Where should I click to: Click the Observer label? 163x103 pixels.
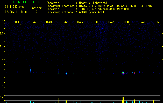[53, 3]
